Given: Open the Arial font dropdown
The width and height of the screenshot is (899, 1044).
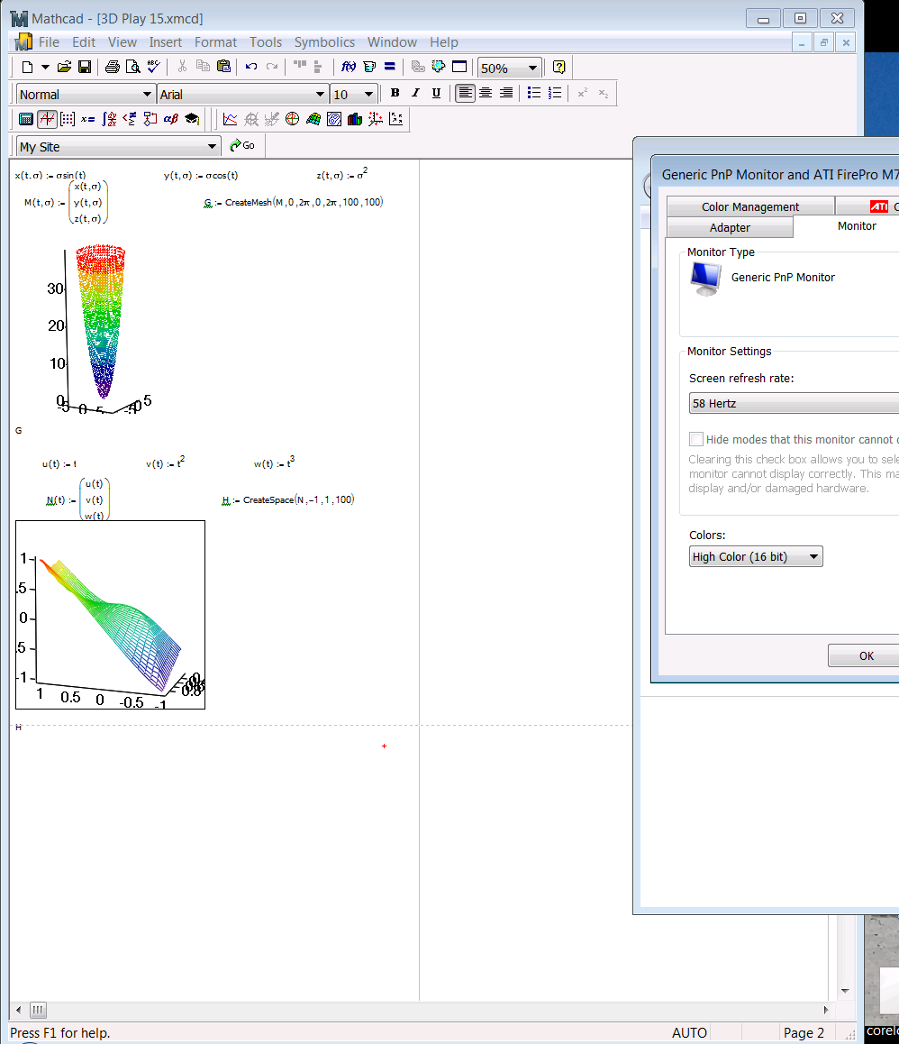Looking at the screenshot, I should (x=320, y=95).
